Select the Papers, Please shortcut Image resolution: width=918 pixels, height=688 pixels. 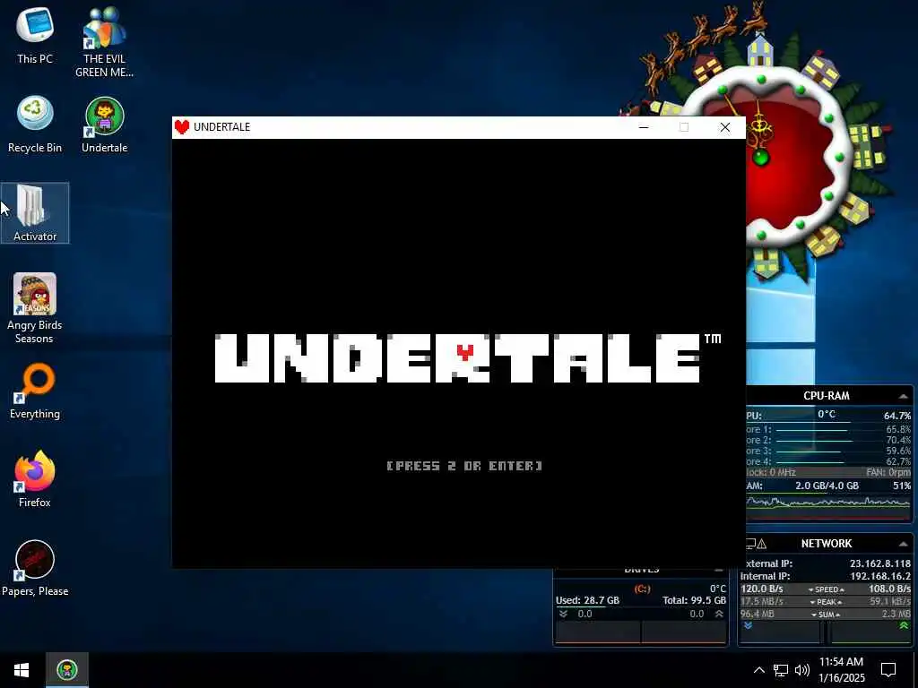[x=35, y=568]
